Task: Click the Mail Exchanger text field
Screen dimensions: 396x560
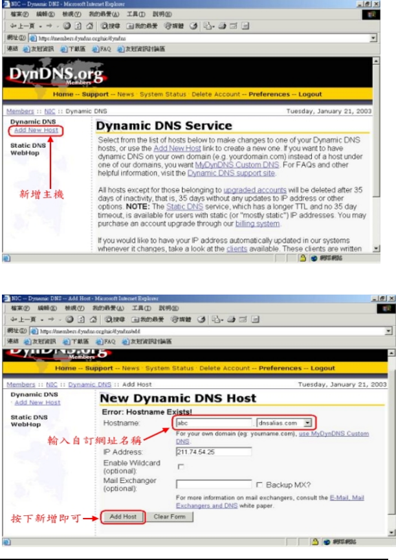Action: 214,485
